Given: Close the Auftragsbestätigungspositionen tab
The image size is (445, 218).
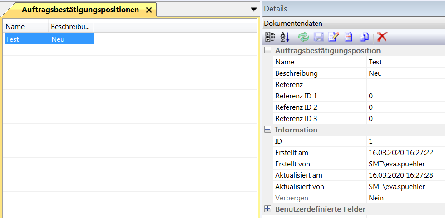Looking at the screenshot, I should 149,10.
